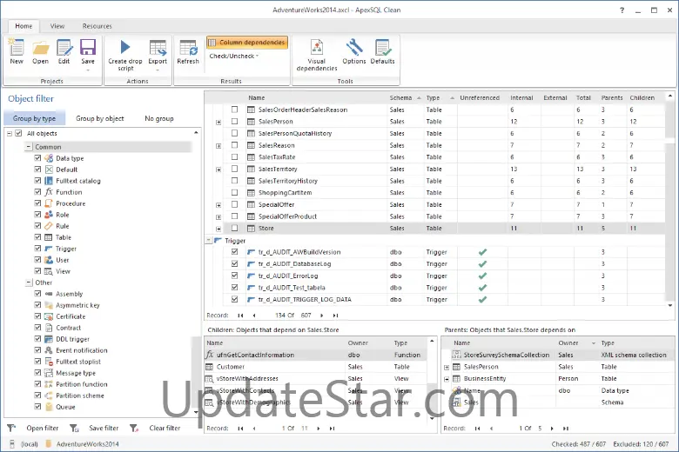Viewport: 679px width, 452px height.
Task: Collapse the Other group
Action: (x=29, y=282)
